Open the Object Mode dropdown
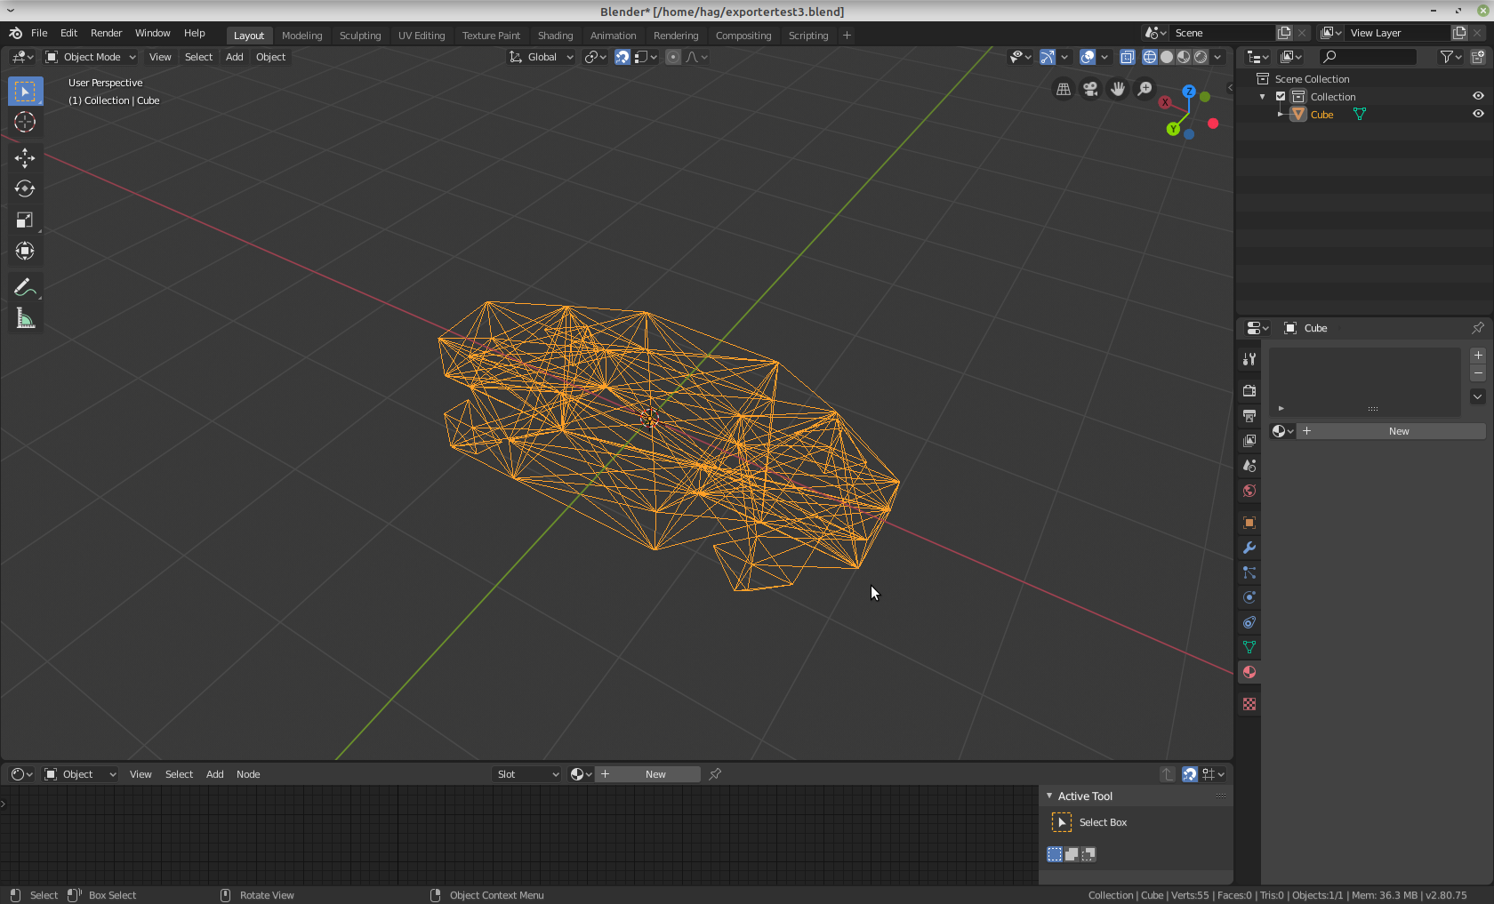1494x904 pixels. tap(91, 57)
